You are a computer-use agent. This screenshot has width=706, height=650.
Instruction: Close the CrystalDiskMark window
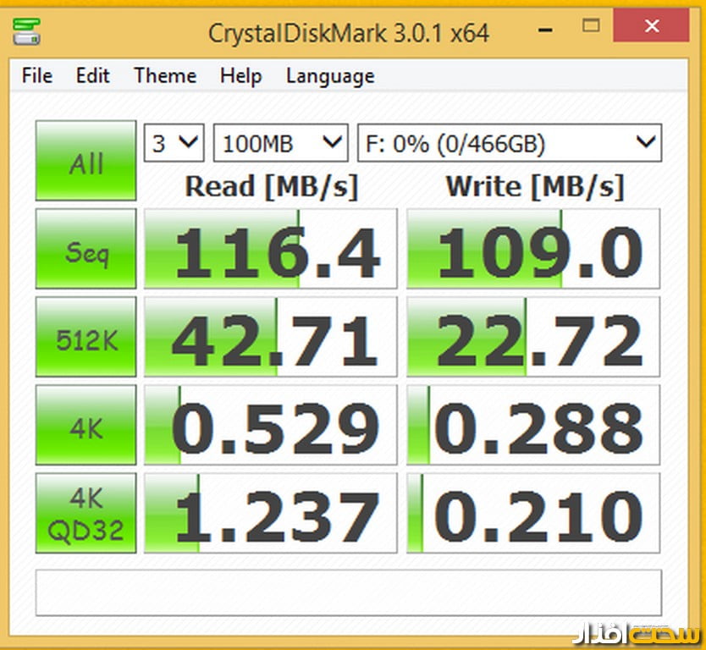tap(651, 27)
